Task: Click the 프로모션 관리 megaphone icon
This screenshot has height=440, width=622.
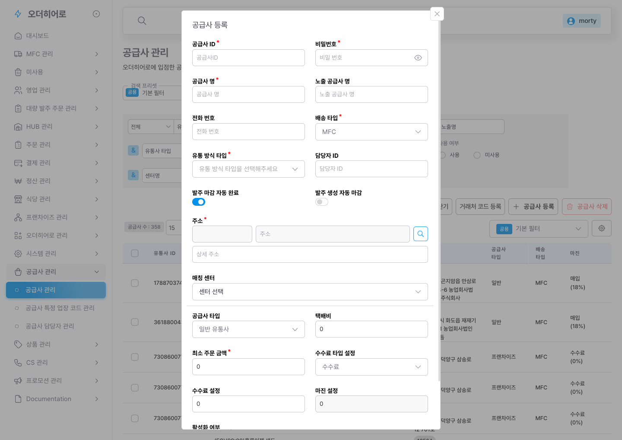Action: coord(18,381)
